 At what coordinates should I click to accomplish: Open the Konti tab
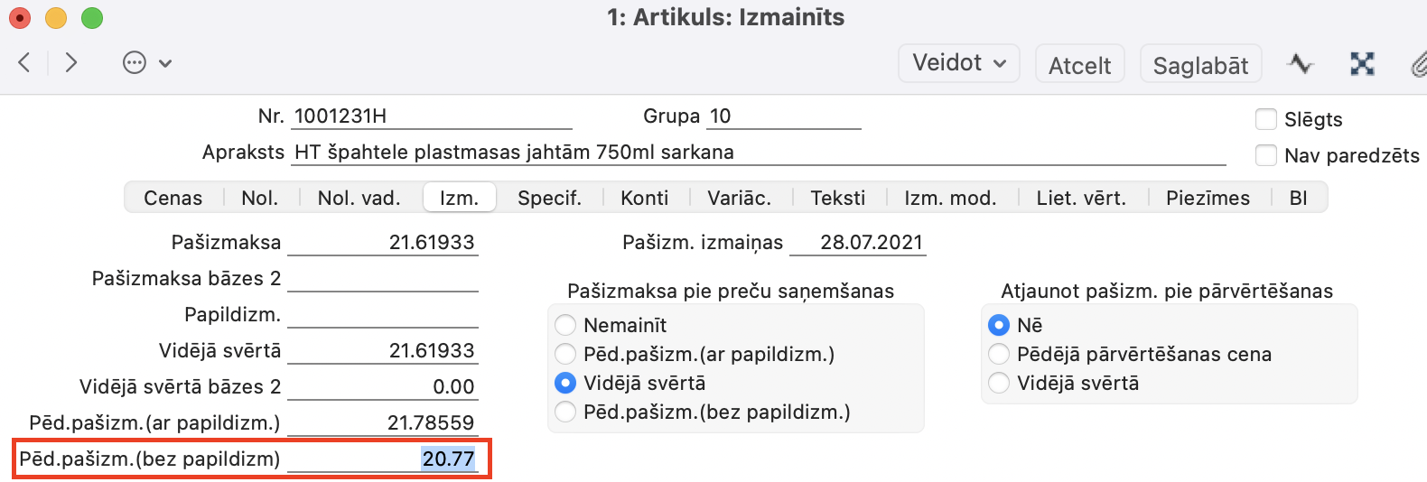644,198
